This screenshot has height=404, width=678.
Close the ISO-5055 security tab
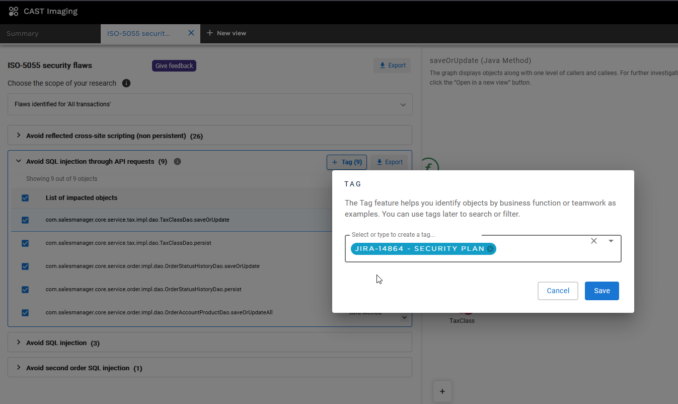[x=191, y=33]
